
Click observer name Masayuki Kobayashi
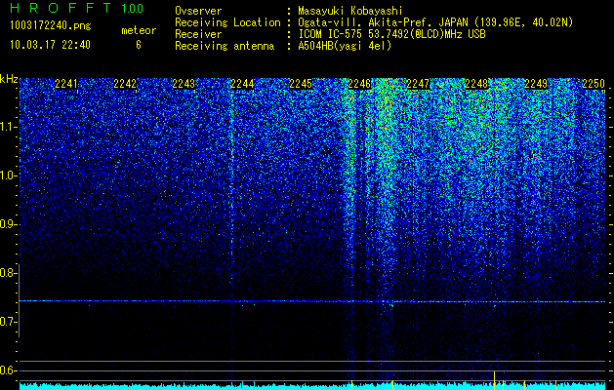coord(350,11)
